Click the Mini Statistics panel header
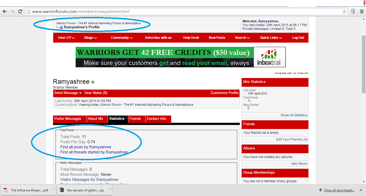The height and width of the screenshot is (196, 366). (x=275, y=82)
